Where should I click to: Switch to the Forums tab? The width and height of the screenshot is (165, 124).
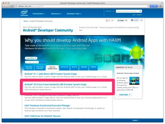click(x=84, y=67)
